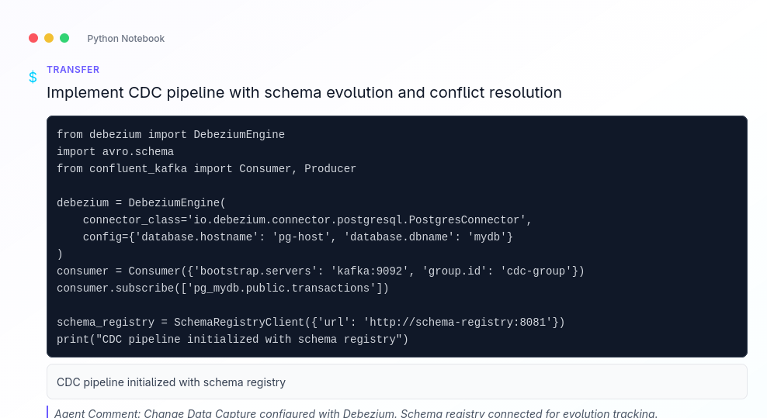Select the TRANSFER cell label

coord(73,70)
